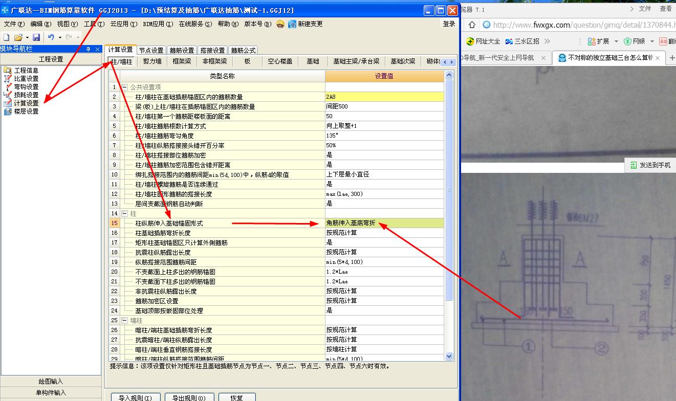This screenshot has width=676, height=401.
Task: Open 网址大全 bookmark in browser
Action: 483,41
